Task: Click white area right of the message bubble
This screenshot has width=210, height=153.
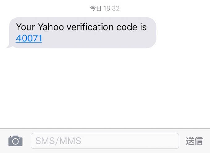Action: point(183,32)
